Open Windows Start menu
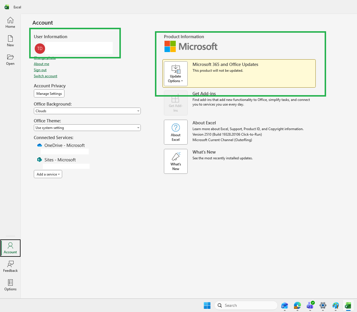The image size is (357, 312). pyautogui.click(x=207, y=305)
